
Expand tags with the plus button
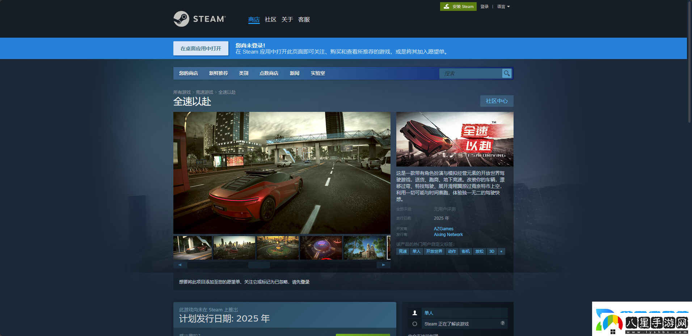point(501,251)
